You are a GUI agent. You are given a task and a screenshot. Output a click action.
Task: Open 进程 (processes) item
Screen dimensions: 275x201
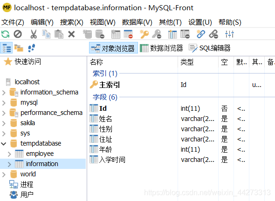click(21, 184)
